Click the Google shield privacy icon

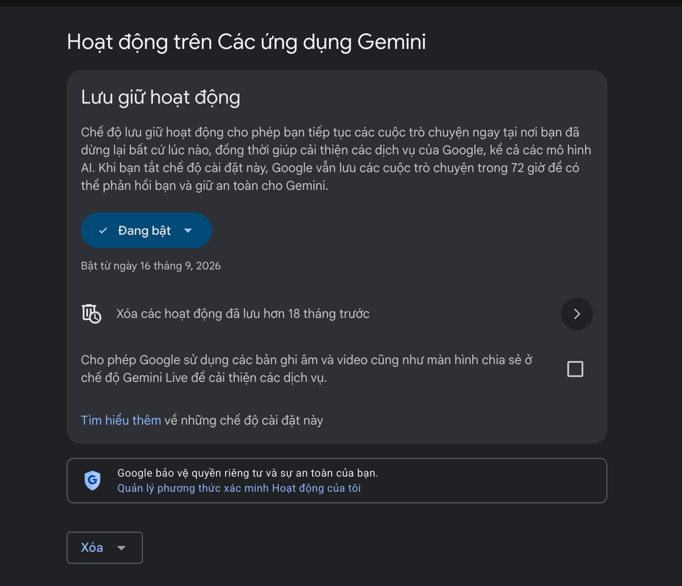(92, 481)
